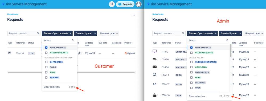Click the Admin dropdown vertical scrollbar

coord(231,50)
